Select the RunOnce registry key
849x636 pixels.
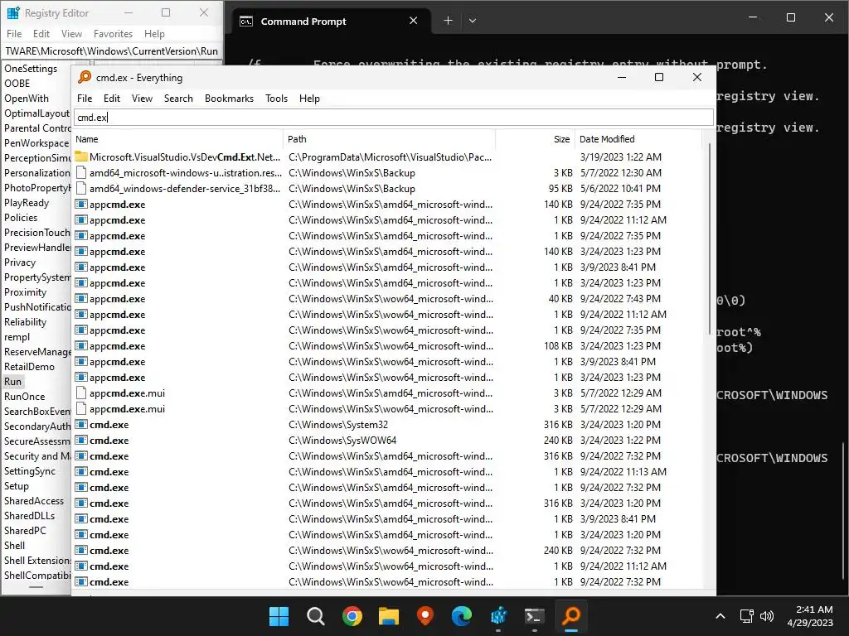click(24, 397)
